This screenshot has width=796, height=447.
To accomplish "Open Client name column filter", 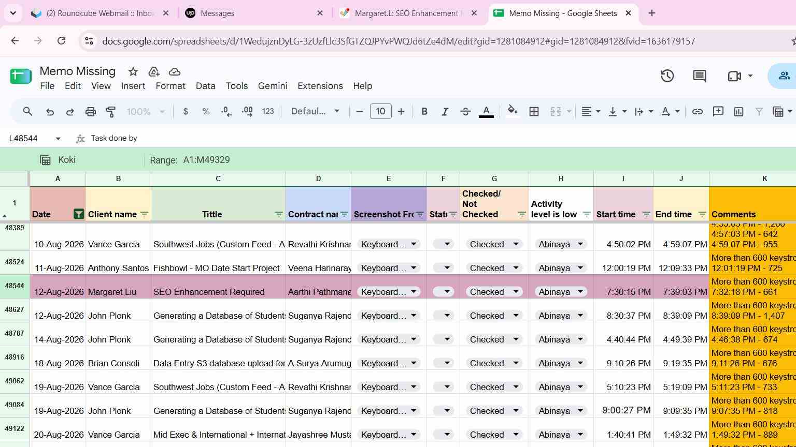I will click(x=144, y=214).
